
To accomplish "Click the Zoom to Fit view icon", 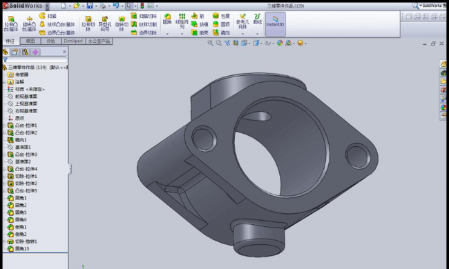I will [x=211, y=43].
